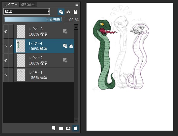
Task: Select the レイヤー tab
Action: [x=11, y=5]
